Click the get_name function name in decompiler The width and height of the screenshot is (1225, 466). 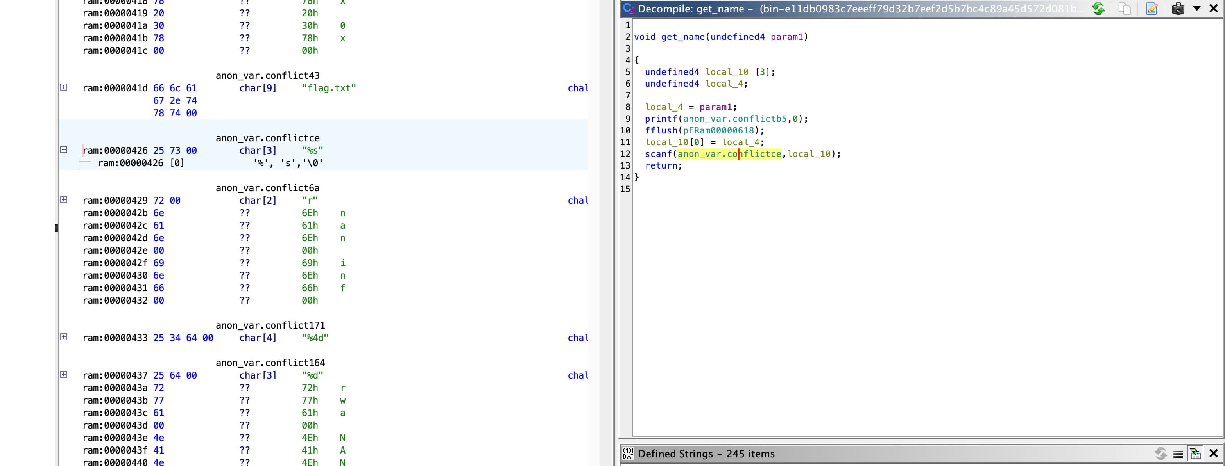pos(682,37)
